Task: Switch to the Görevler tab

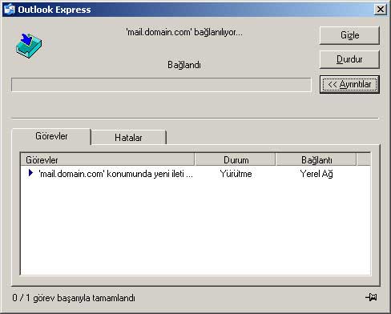Action: click(x=51, y=136)
